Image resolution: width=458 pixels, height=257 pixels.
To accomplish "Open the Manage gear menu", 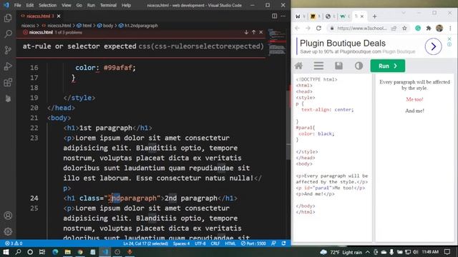I will [8, 231].
